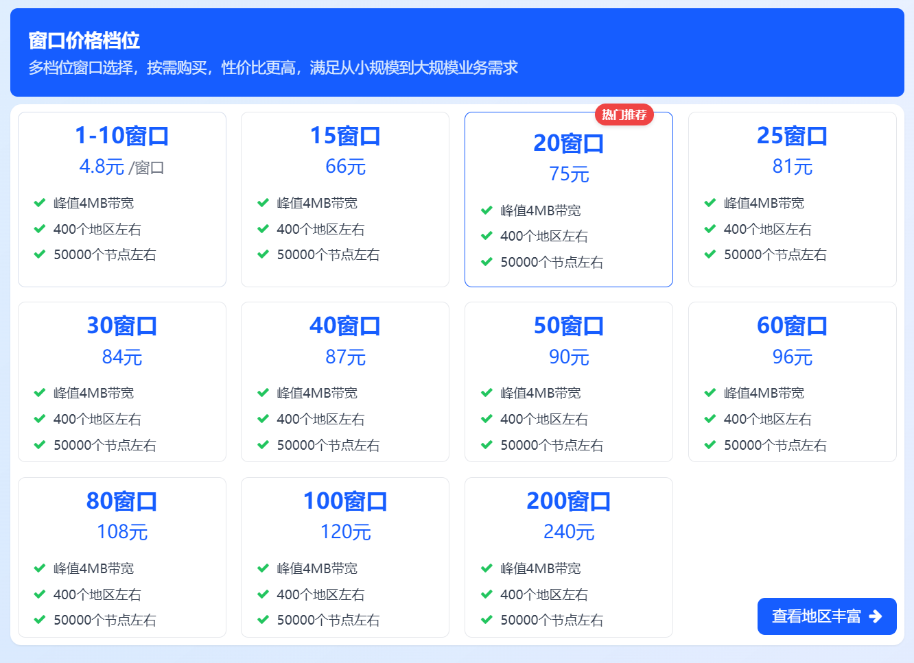914x663 pixels.
Task: Click the 热门推荐 badge
Action: [624, 114]
